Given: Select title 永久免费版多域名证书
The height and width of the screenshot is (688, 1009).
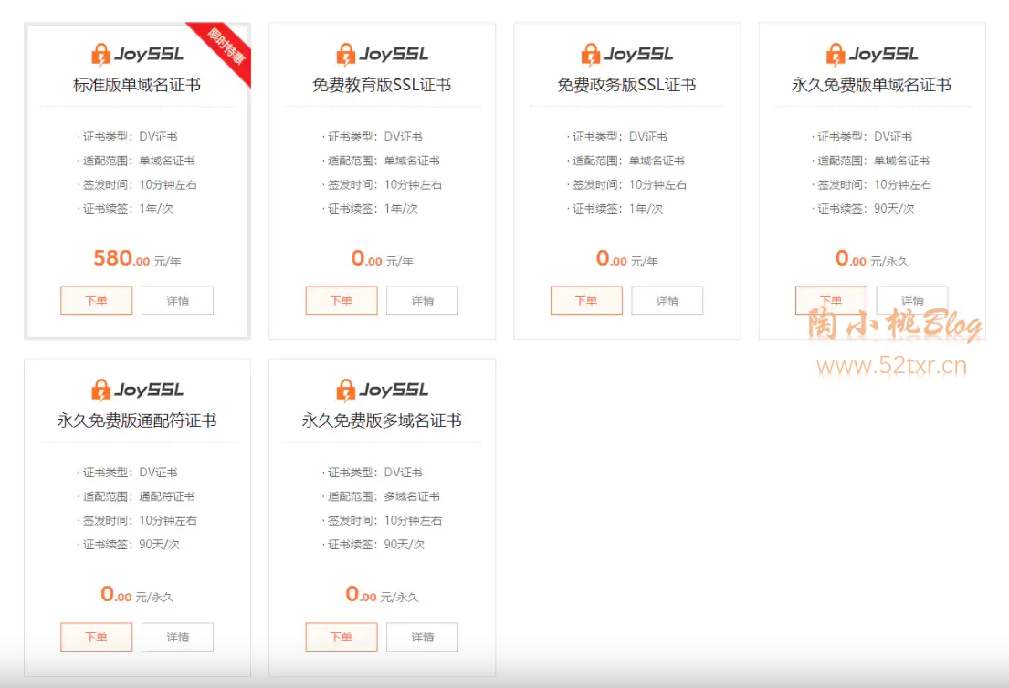Looking at the screenshot, I should pos(382,421).
